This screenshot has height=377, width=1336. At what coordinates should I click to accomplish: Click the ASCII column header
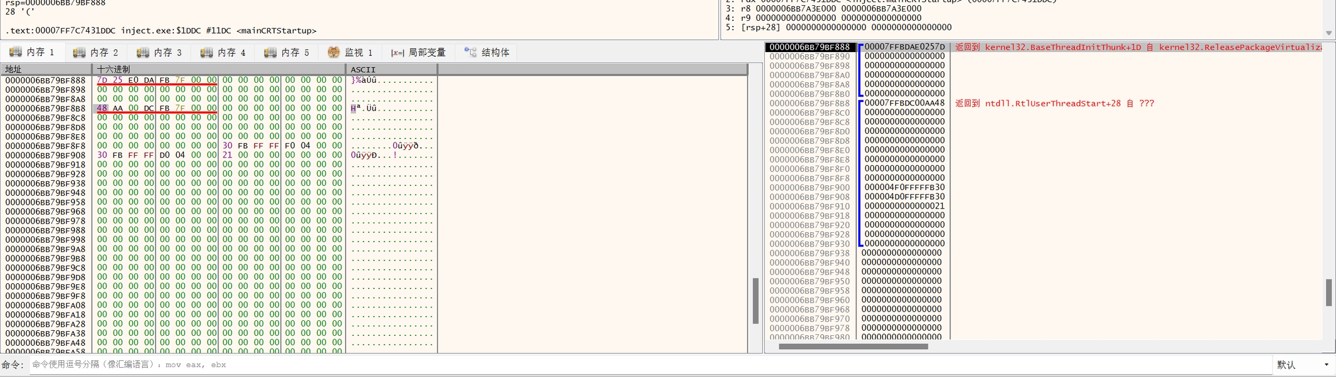pos(391,69)
